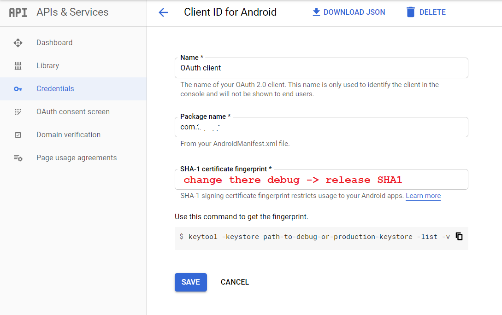Cancel editing the client ID
The height and width of the screenshot is (315, 502).
235,282
